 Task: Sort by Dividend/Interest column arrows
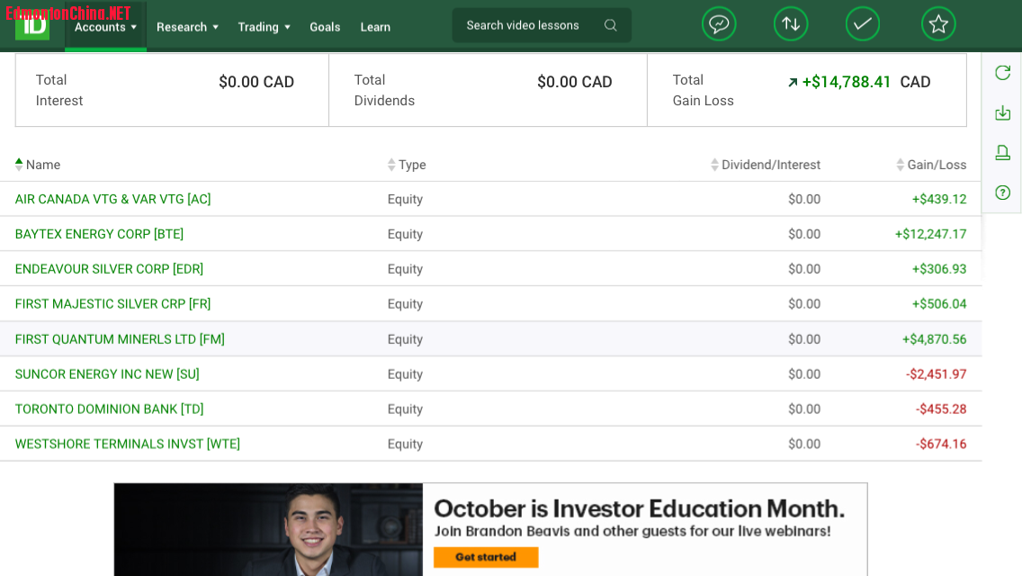tap(714, 165)
